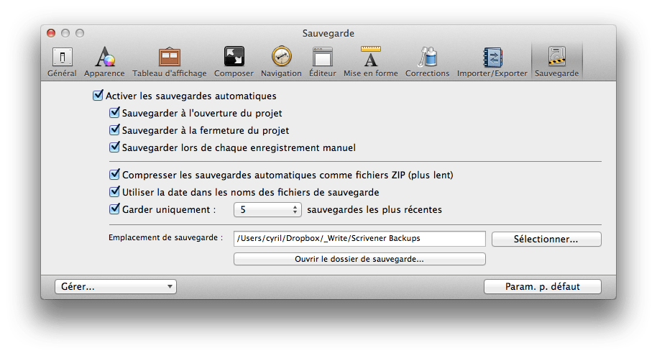Click the Sélectionner... button
Image resolution: width=657 pixels, height=356 pixels.
(x=546, y=239)
